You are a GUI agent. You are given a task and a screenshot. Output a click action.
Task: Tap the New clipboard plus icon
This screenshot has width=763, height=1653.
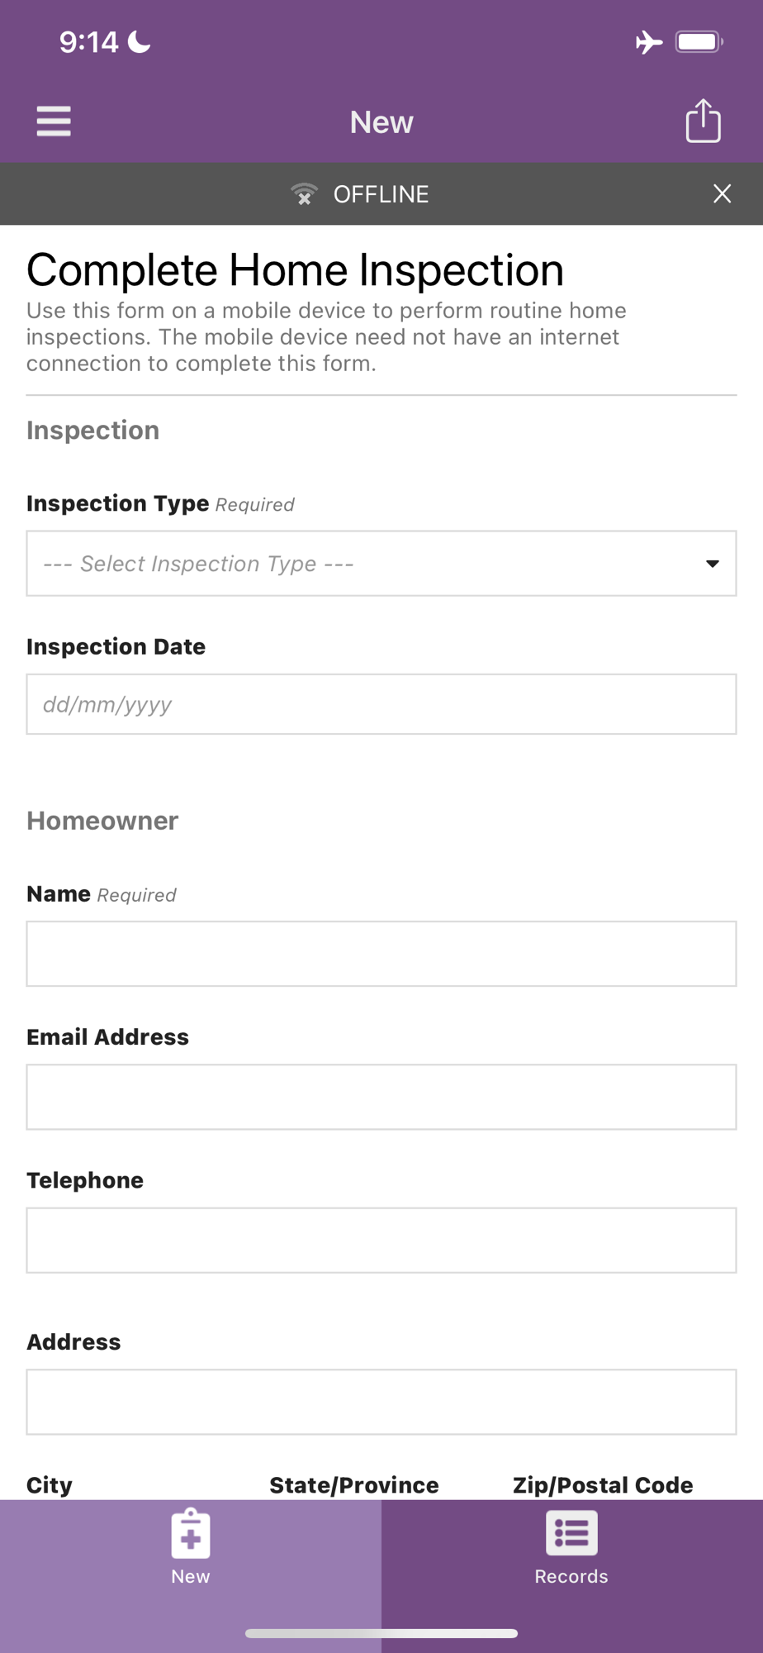coord(191,1534)
